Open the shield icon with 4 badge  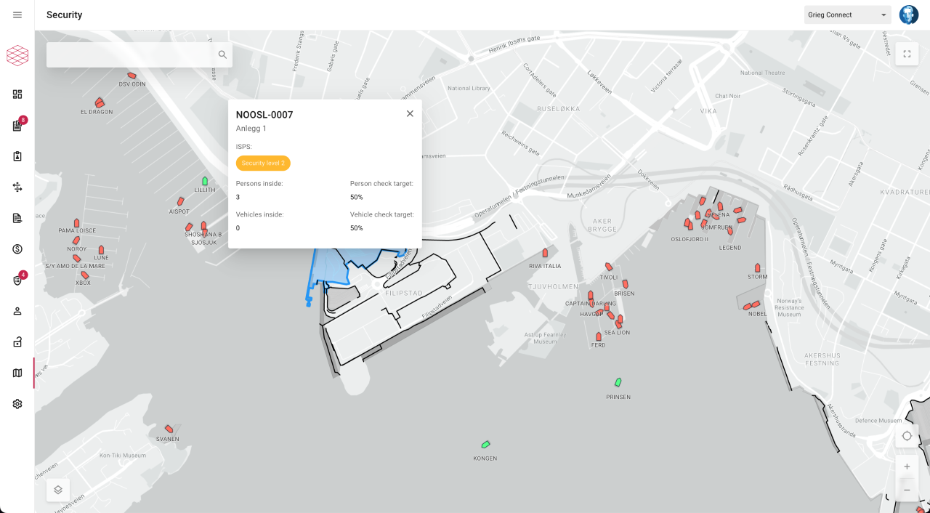click(x=17, y=280)
